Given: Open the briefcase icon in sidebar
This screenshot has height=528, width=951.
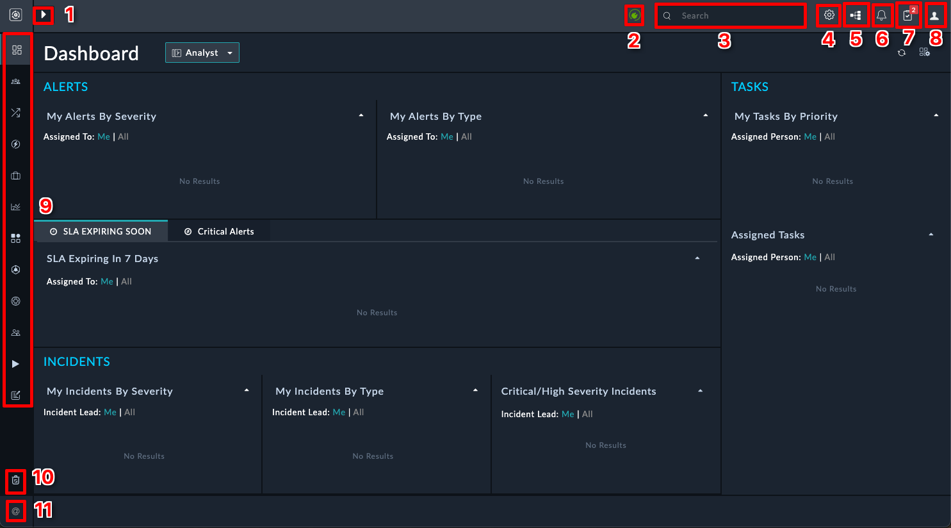Looking at the screenshot, I should click(16, 176).
